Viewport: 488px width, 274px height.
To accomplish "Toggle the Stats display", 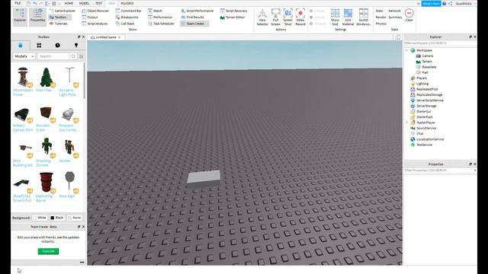I will click(379, 11).
